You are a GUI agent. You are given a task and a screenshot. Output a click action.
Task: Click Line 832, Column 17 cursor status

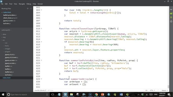point(40,90)
